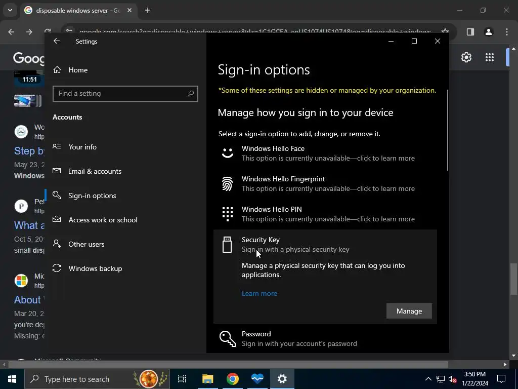Viewport: 518px width, 389px height.
Task: Click Chrome horizontal scrollbar
Action: point(228,365)
